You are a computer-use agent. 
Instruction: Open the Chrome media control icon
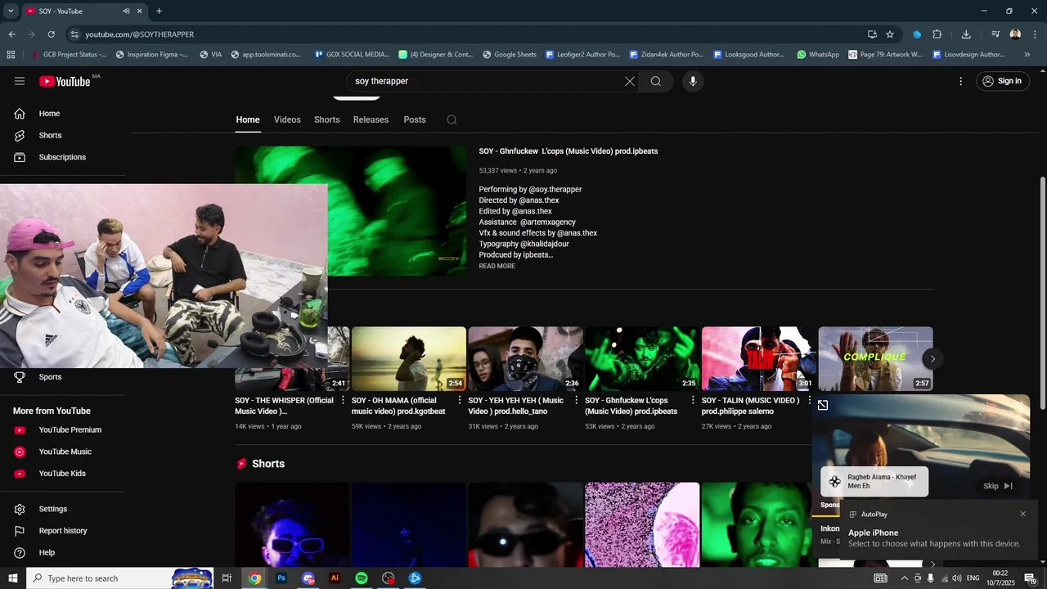pos(995,34)
